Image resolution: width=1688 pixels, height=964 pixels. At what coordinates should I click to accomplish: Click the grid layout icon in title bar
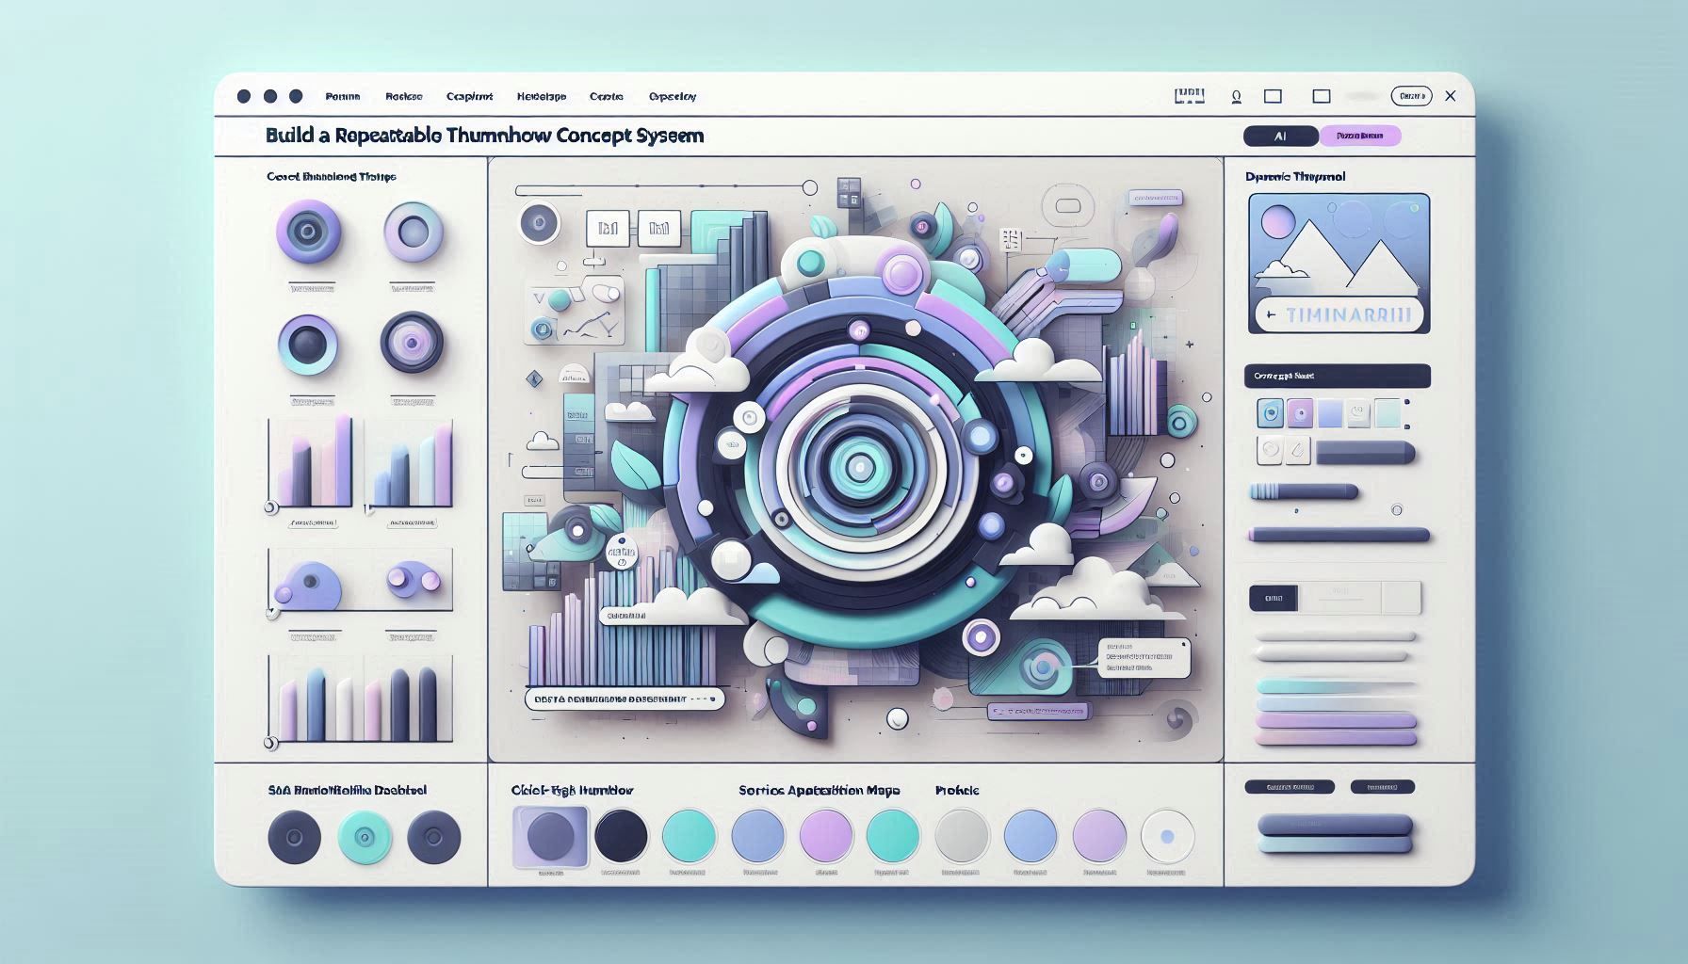tap(1190, 95)
